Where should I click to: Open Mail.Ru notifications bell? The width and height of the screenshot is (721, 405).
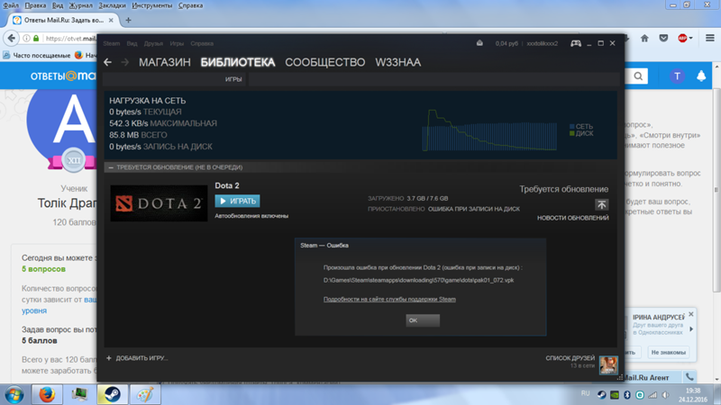point(701,76)
